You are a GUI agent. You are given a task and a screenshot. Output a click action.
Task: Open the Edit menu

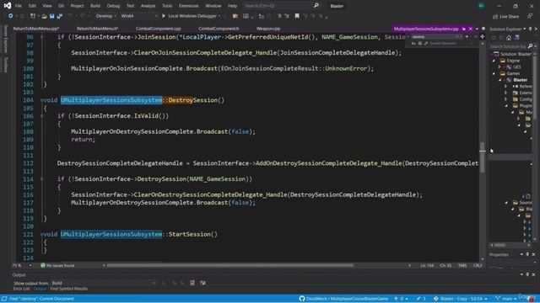click(x=32, y=6)
